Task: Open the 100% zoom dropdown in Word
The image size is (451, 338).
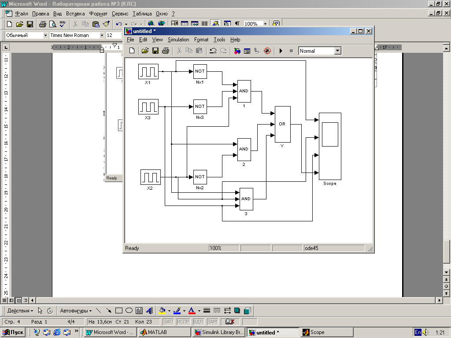Action: [265, 24]
